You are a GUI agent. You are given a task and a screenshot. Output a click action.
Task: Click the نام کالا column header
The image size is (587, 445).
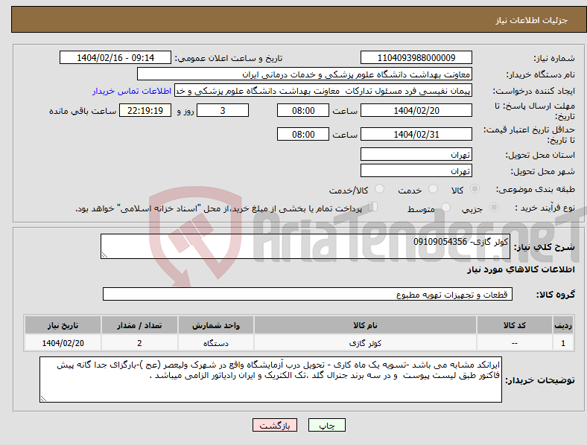365,325
